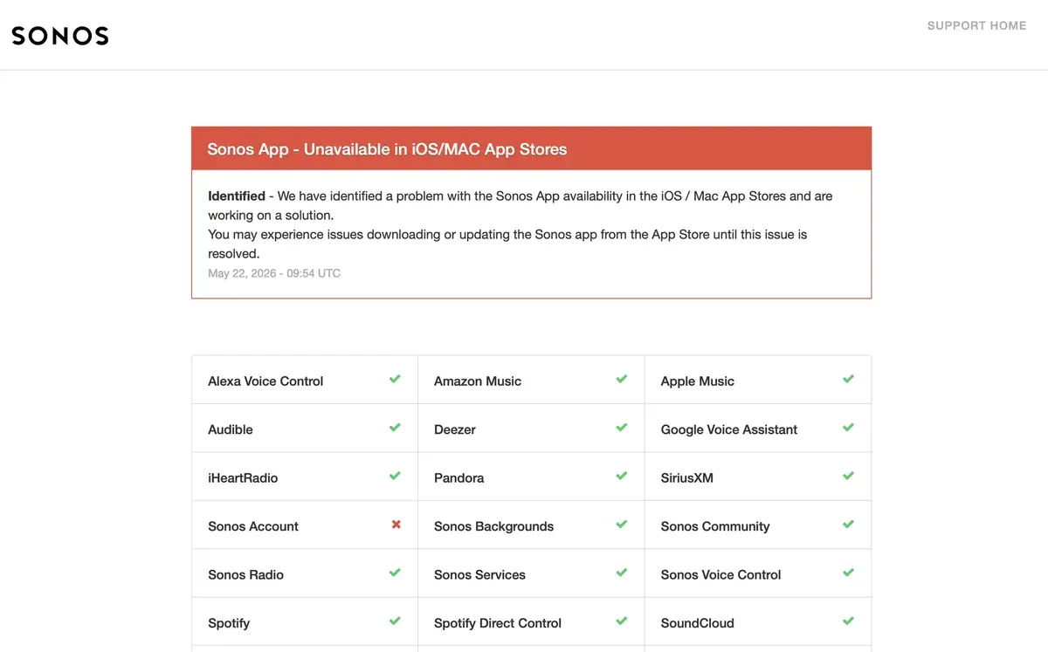1048x652 pixels.
Task: Click the green check for Deezer
Action: 621,428
